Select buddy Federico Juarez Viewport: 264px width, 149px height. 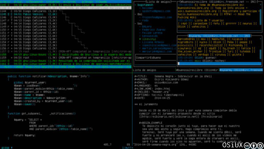click(154, 30)
